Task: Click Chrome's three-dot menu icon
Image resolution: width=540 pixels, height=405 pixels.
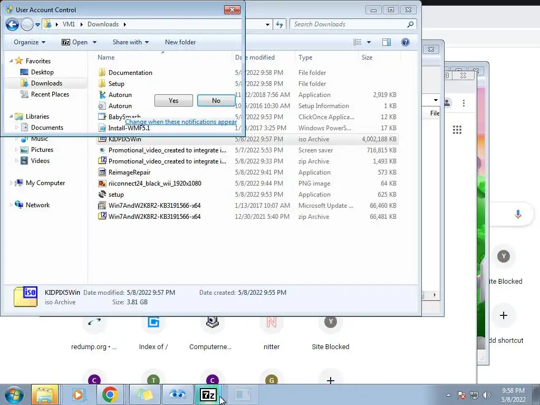Action: [464, 103]
